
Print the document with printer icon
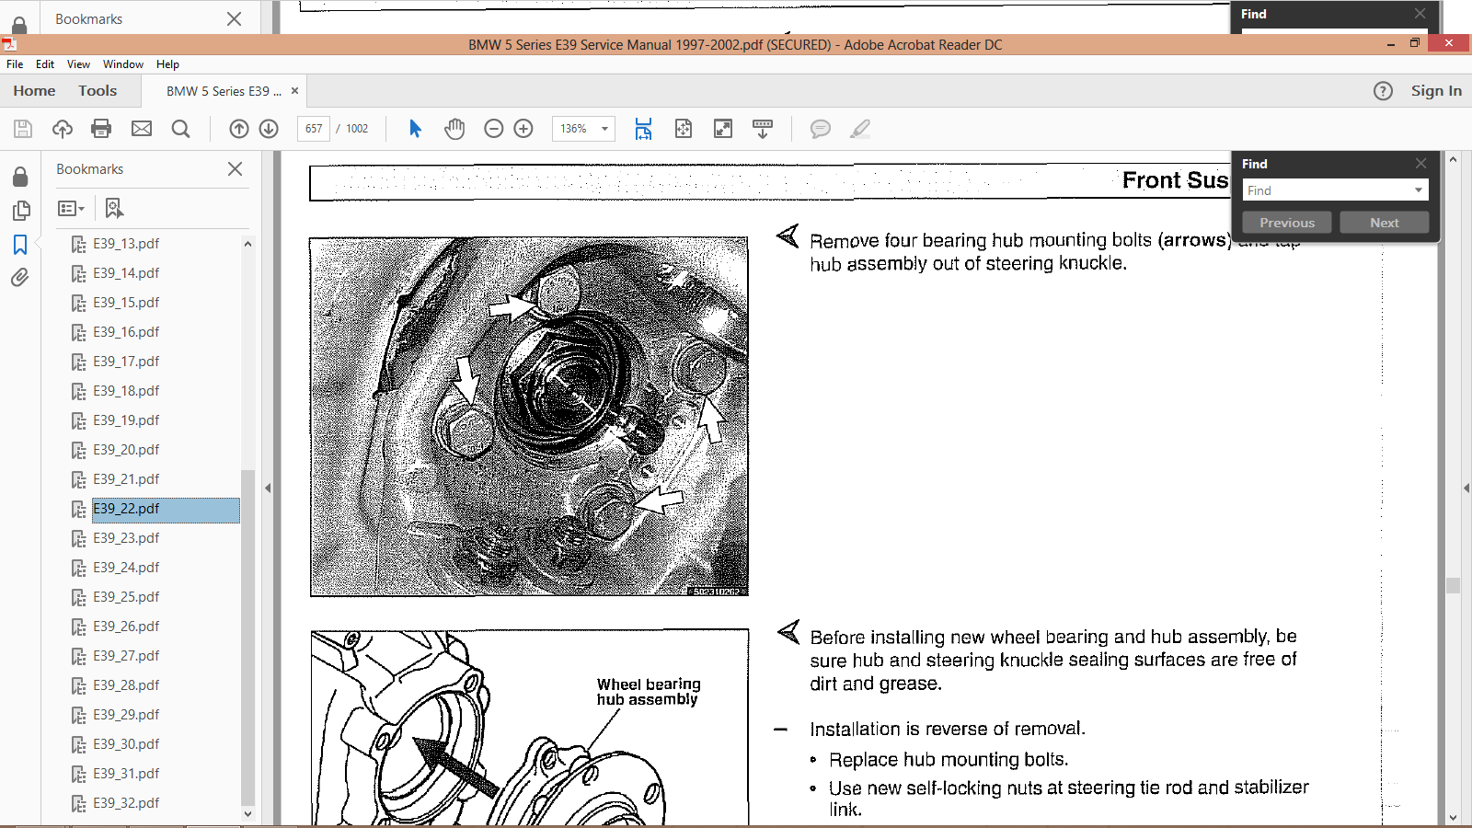[101, 129]
